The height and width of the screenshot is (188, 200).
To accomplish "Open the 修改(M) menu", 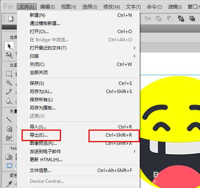I will (112, 7).
